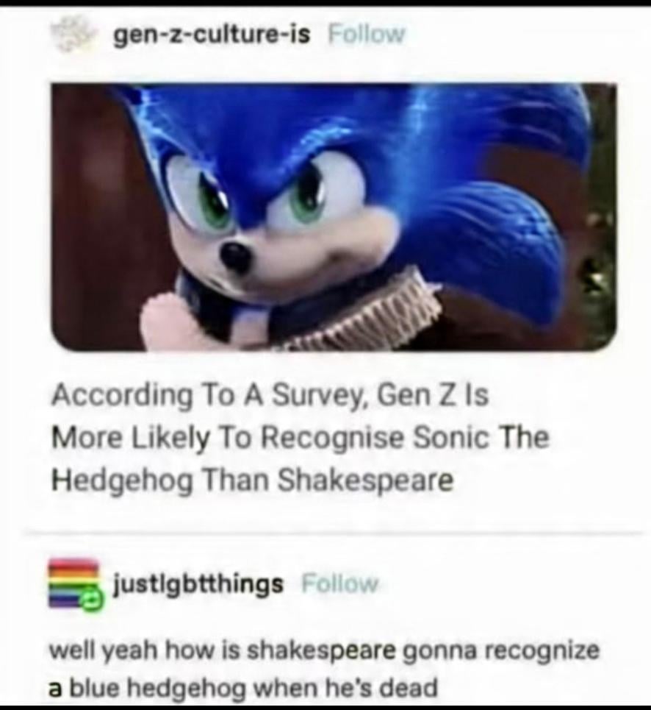Open the Sonic movie image
The width and height of the screenshot is (651, 710).
(334, 217)
